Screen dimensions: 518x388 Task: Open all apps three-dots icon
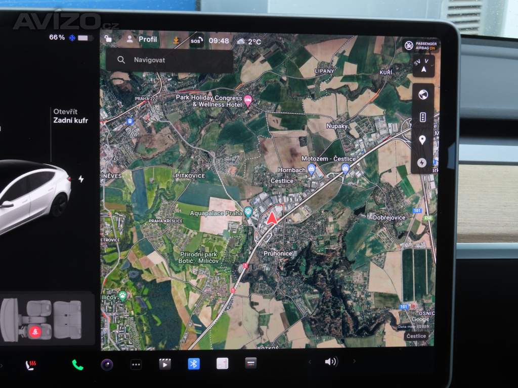136,365
